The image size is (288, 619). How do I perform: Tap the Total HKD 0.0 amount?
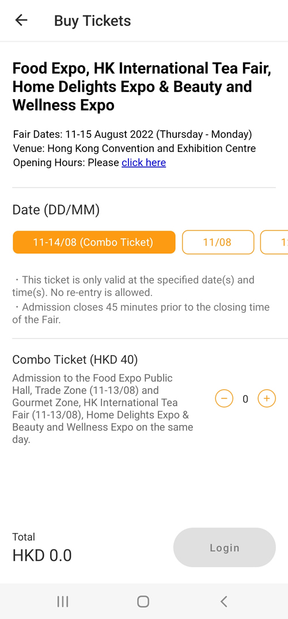pos(42,556)
